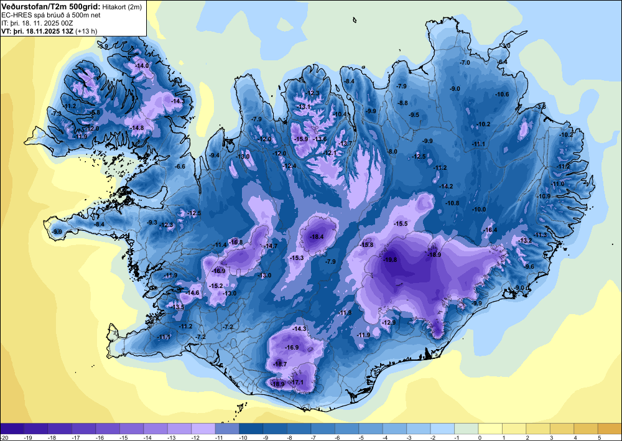Click the -10.4 temperature label
Image resolution: width=622 pixels, height=441 pixels.
point(340,114)
